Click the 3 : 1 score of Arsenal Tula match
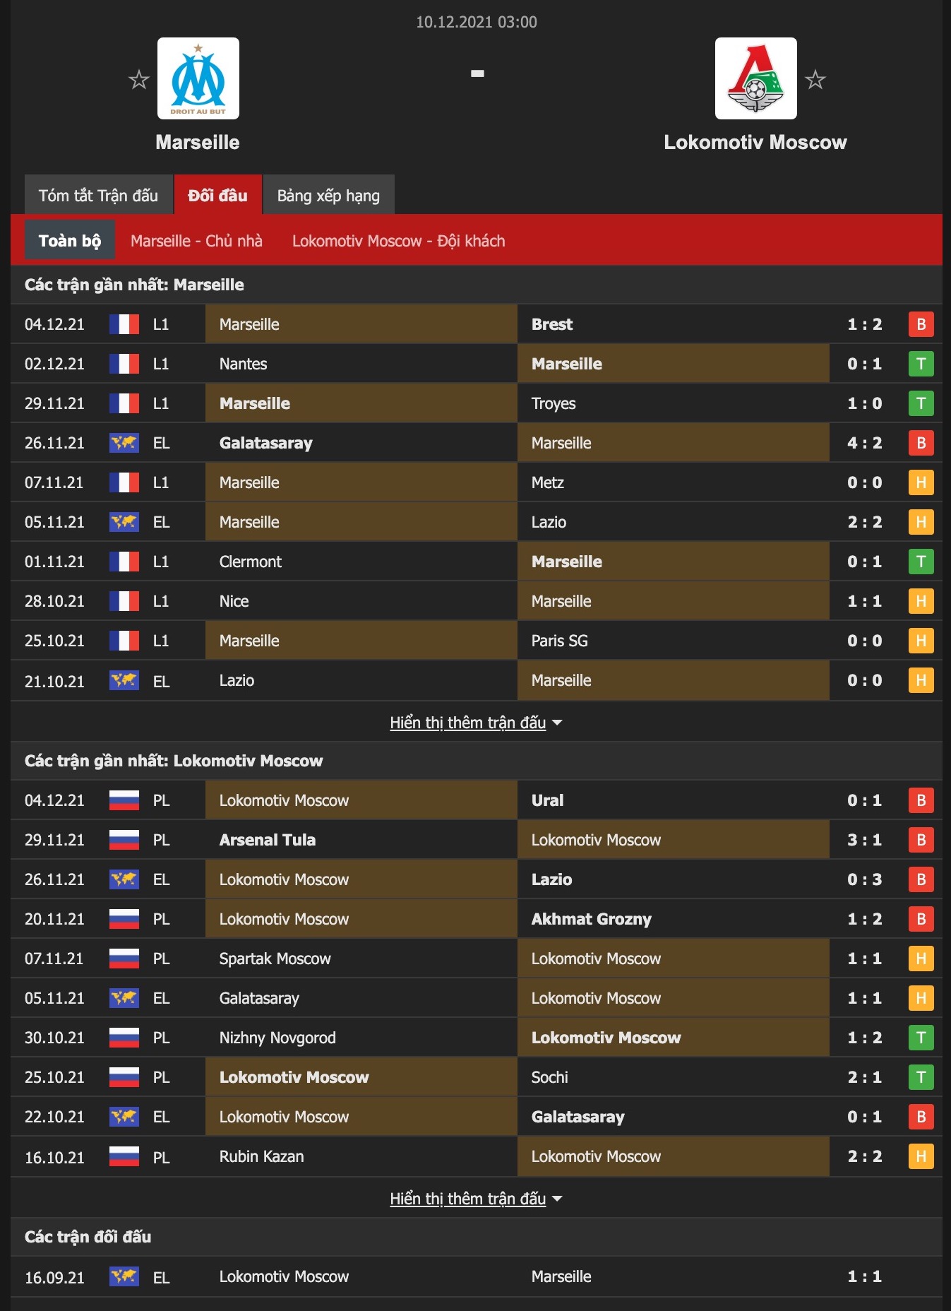The height and width of the screenshot is (1311, 951). click(865, 840)
